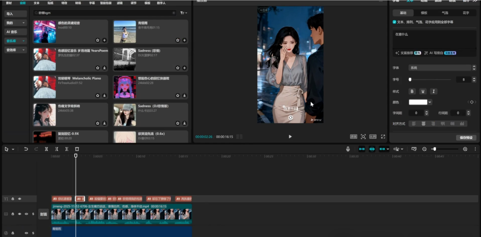Open the text color dropdown arrow
Screen dimensions: 481x237
pos(430,102)
